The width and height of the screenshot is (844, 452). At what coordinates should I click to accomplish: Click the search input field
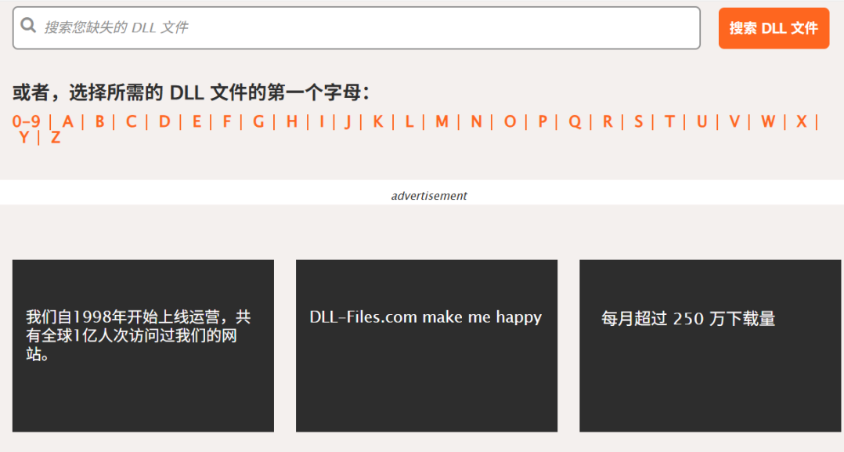point(313,27)
